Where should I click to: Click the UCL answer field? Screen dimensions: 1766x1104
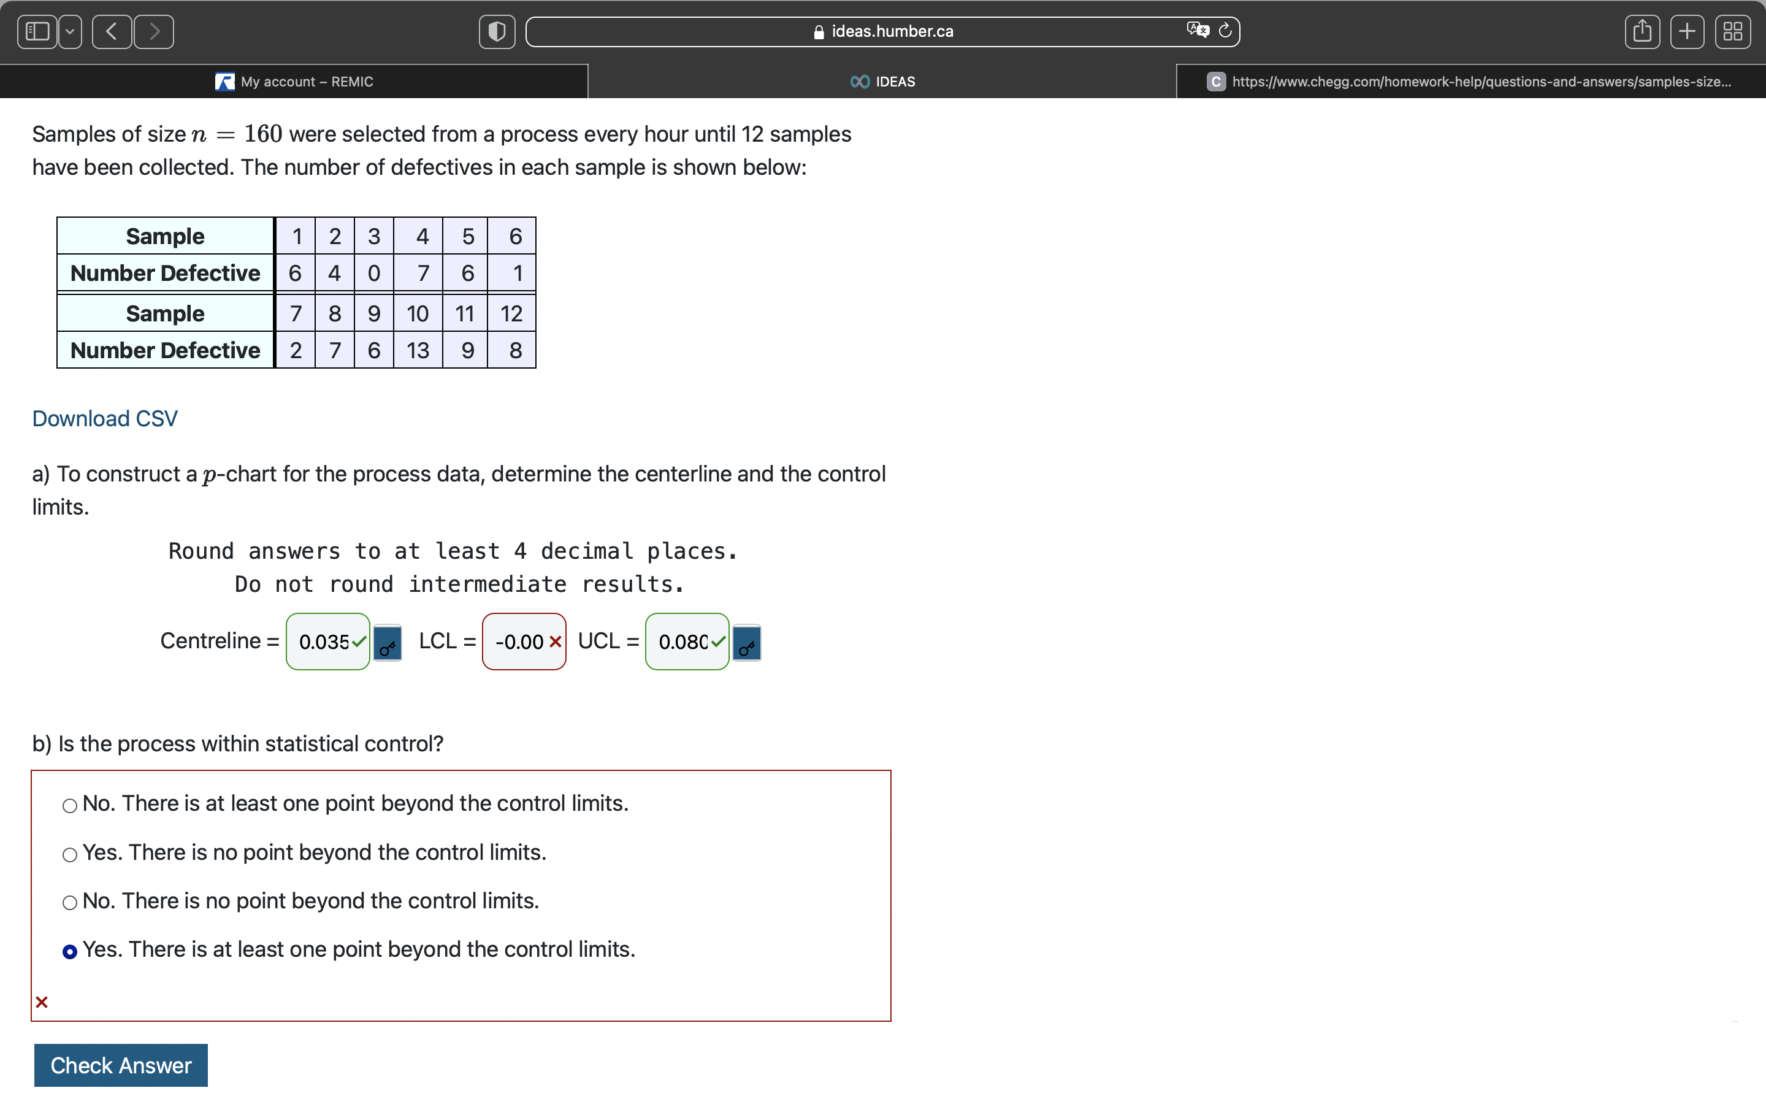[x=687, y=642]
